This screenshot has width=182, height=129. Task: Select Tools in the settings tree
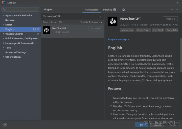click(x=8, y=48)
